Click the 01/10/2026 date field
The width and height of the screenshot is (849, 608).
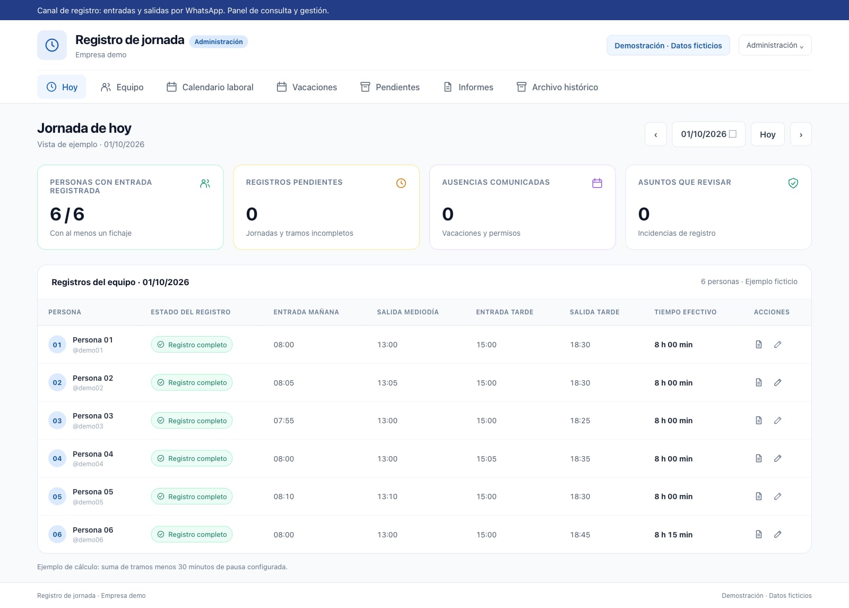point(708,134)
